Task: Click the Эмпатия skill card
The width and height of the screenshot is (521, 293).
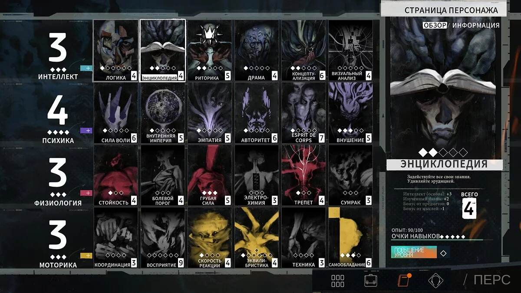Action: click(210, 113)
